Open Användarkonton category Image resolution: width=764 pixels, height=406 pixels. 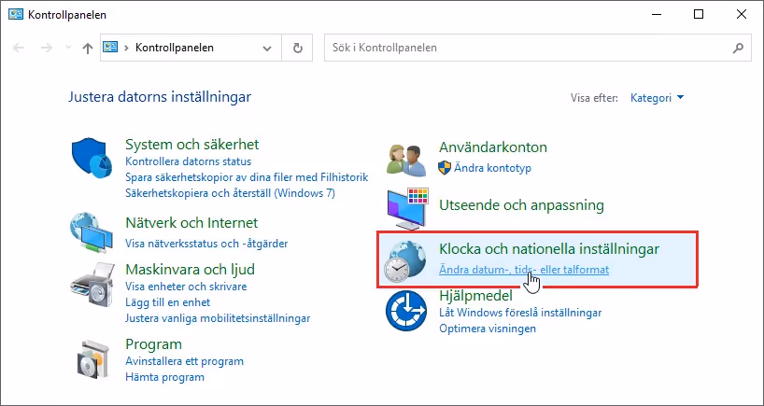coord(493,147)
